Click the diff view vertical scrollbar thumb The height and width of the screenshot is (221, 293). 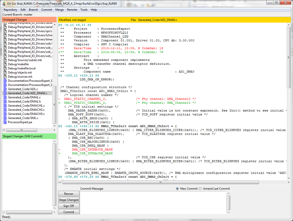tap(289, 57)
